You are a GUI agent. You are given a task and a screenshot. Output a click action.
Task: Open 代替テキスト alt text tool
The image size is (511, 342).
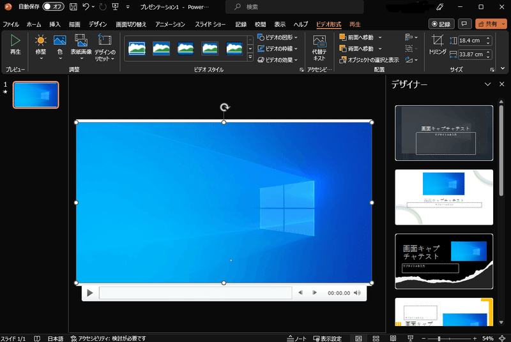pyautogui.click(x=319, y=48)
